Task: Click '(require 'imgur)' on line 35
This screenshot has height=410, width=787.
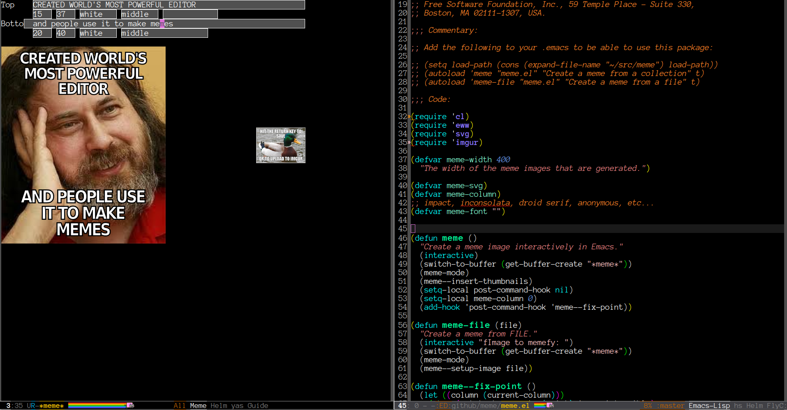Action: coord(447,143)
